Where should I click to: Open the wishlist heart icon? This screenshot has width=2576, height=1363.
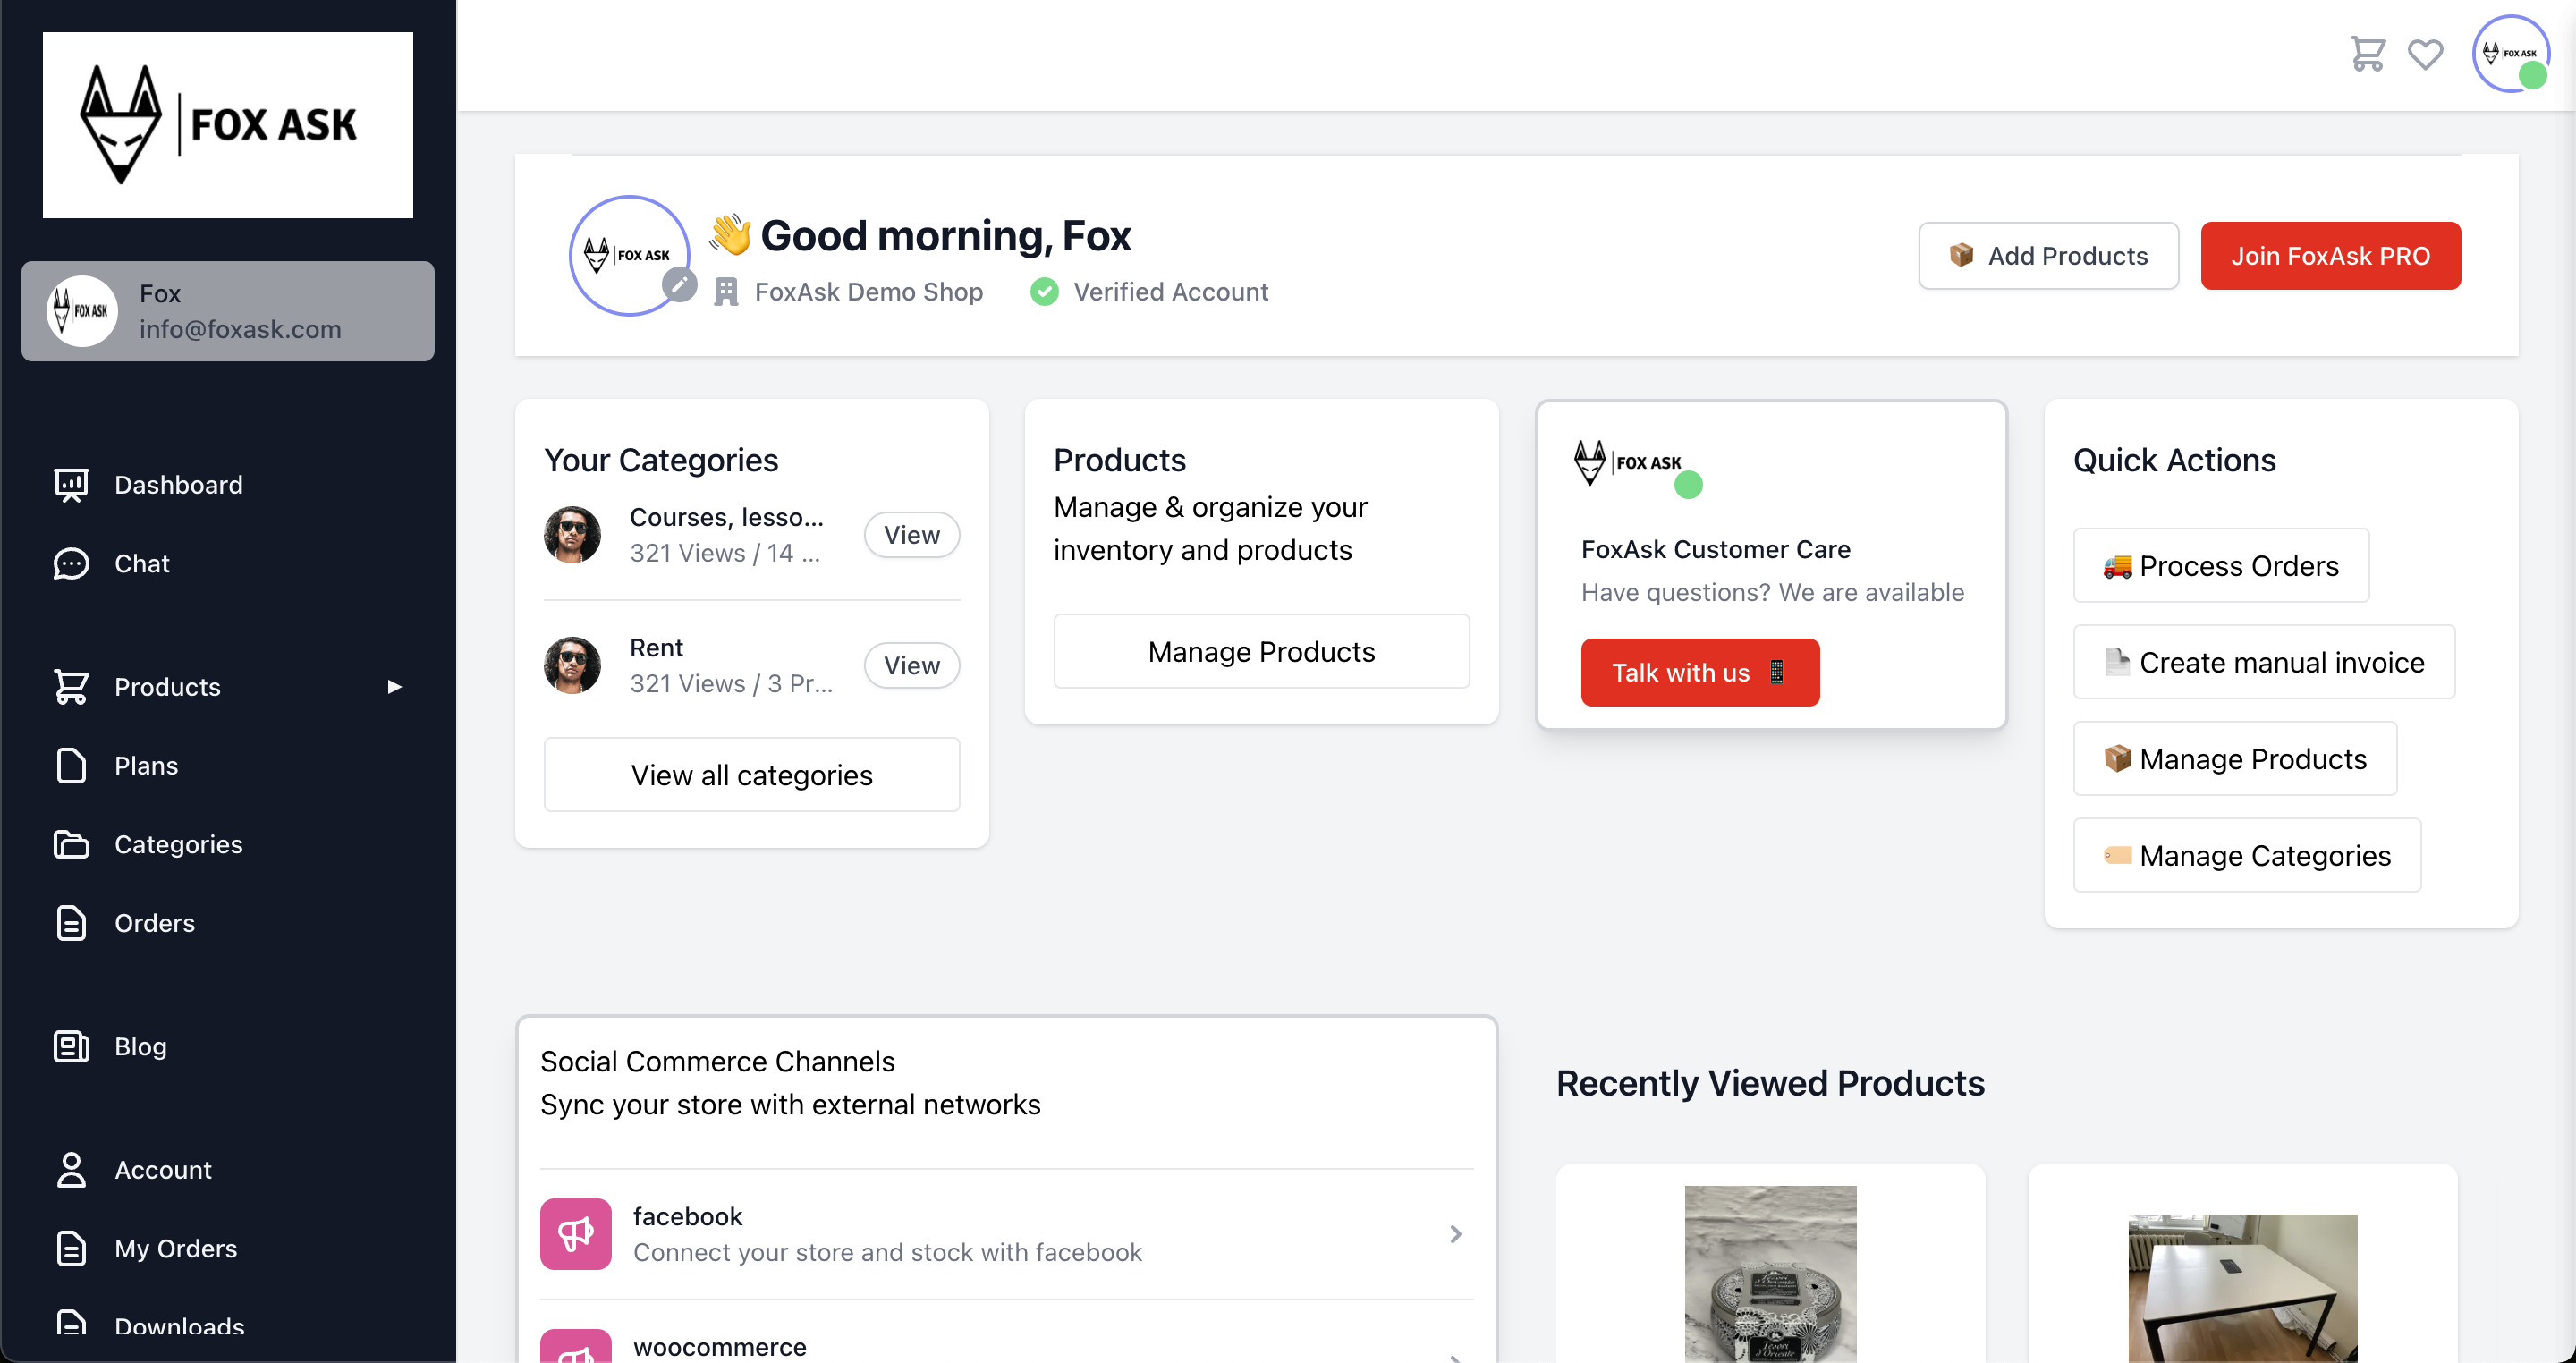point(2425,54)
